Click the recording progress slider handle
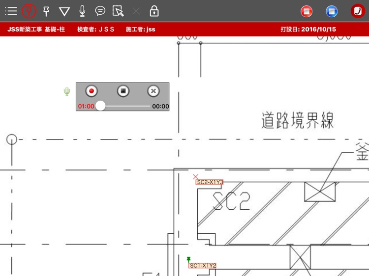369x276 pixels. pos(100,106)
